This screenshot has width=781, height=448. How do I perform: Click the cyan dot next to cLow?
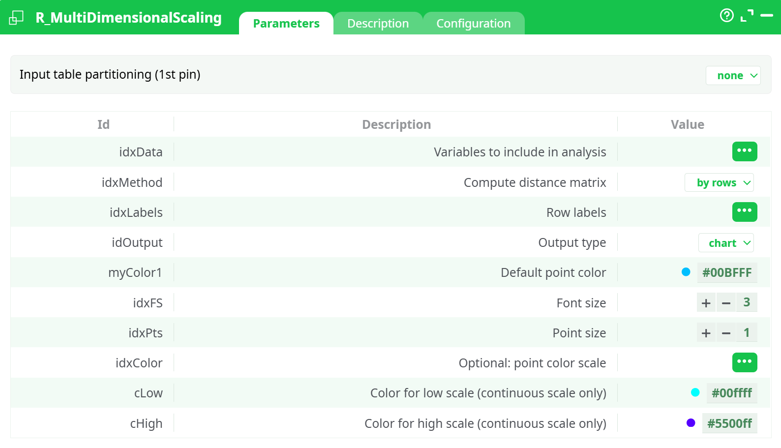tap(695, 393)
